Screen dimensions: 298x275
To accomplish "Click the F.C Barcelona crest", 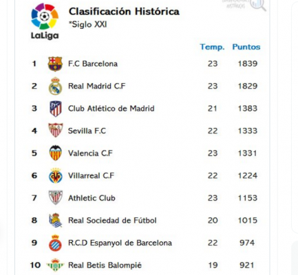I will [x=55, y=64].
